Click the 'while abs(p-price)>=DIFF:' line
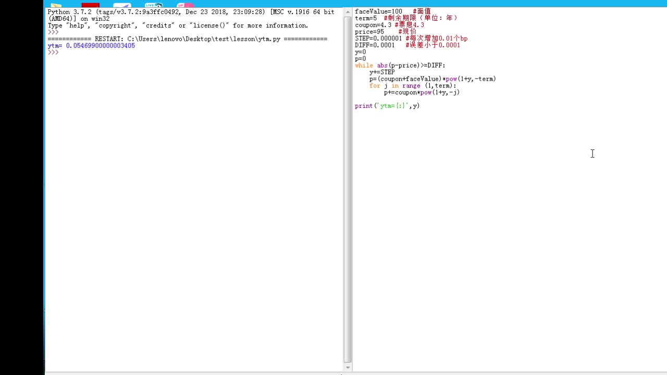This screenshot has width=667, height=375. point(400,66)
